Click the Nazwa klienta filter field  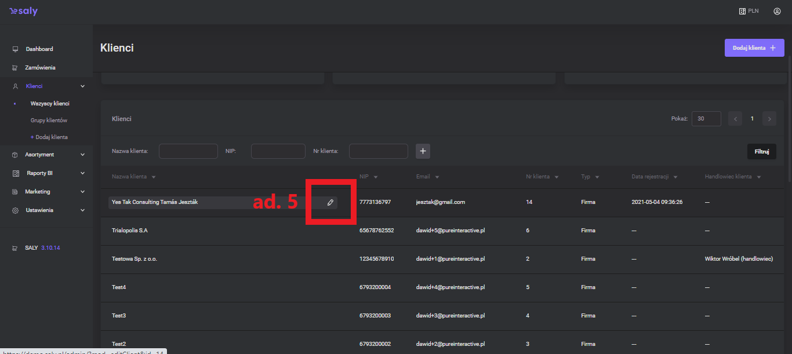(188, 151)
